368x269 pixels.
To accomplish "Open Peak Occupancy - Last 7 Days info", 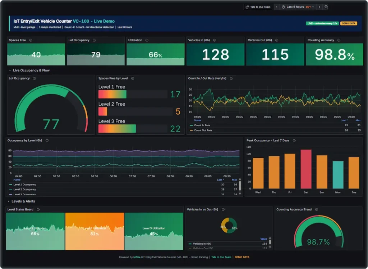I will pos(294,140).
